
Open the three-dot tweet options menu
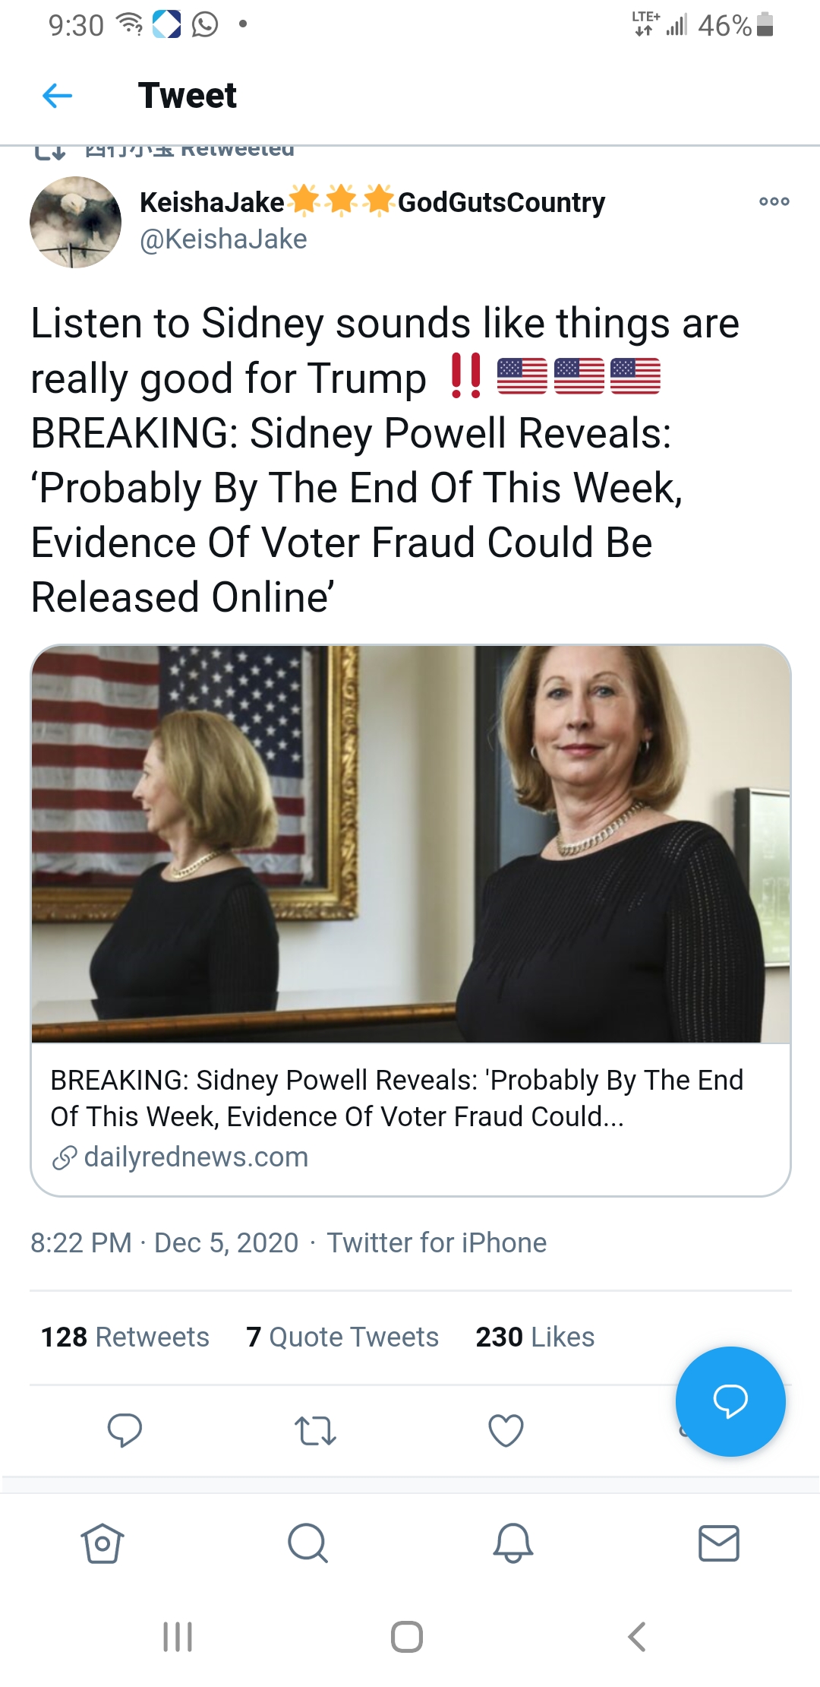774,201
